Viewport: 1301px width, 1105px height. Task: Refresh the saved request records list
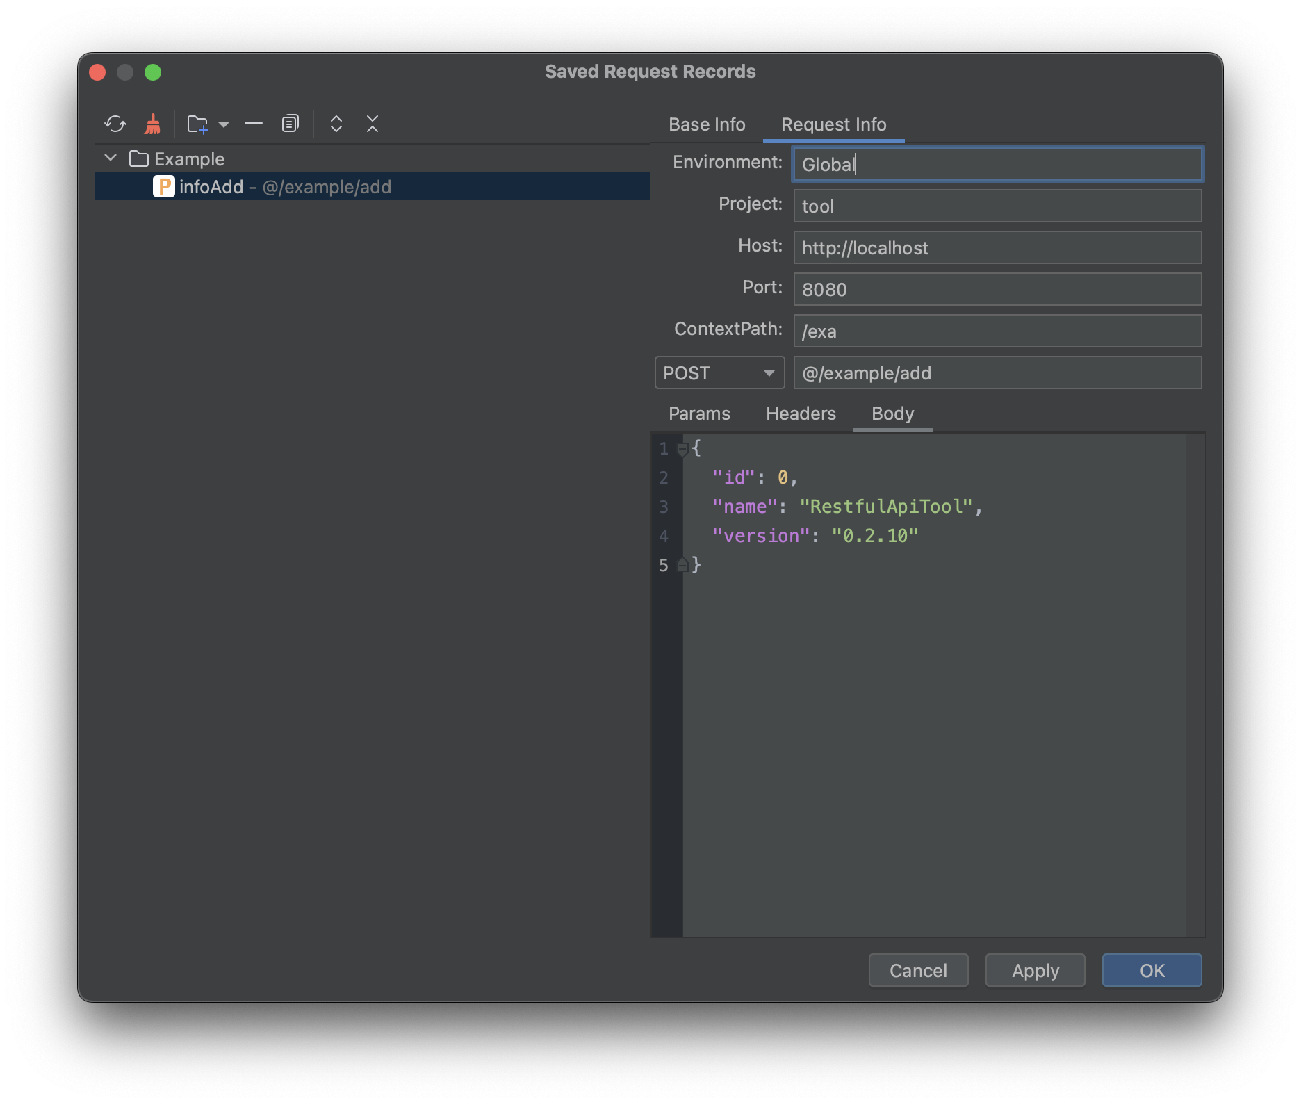(x=115, y=123)
